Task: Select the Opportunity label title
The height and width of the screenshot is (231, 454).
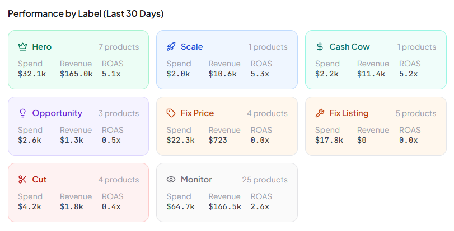Action: (57, 113)
